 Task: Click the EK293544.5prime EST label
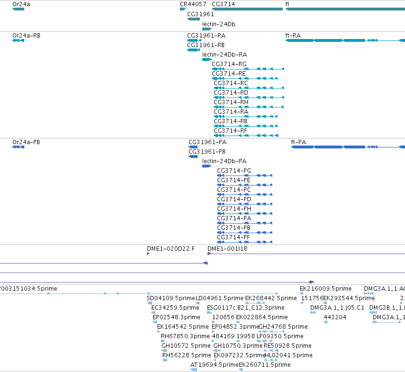pyautogui.click(x=349, y=298)
